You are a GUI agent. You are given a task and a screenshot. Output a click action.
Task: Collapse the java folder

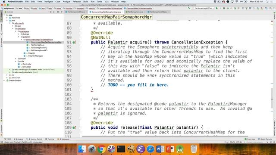(7, 21)
